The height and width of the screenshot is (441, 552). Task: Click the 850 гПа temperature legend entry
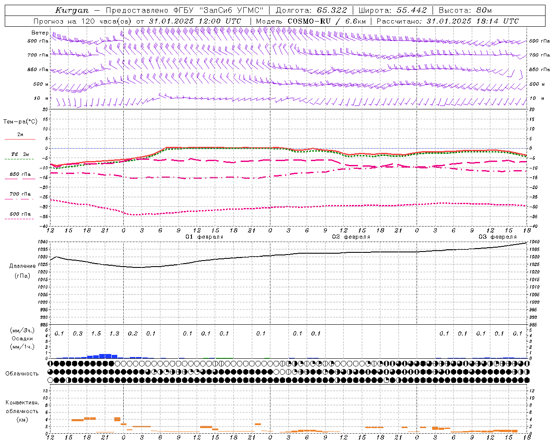(x=20, y=174)
